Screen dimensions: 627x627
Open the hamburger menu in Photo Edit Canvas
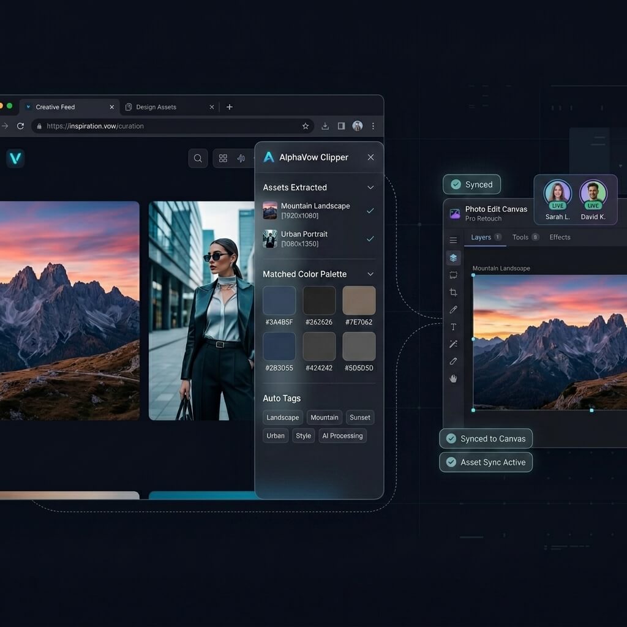(x=453, y=240)
